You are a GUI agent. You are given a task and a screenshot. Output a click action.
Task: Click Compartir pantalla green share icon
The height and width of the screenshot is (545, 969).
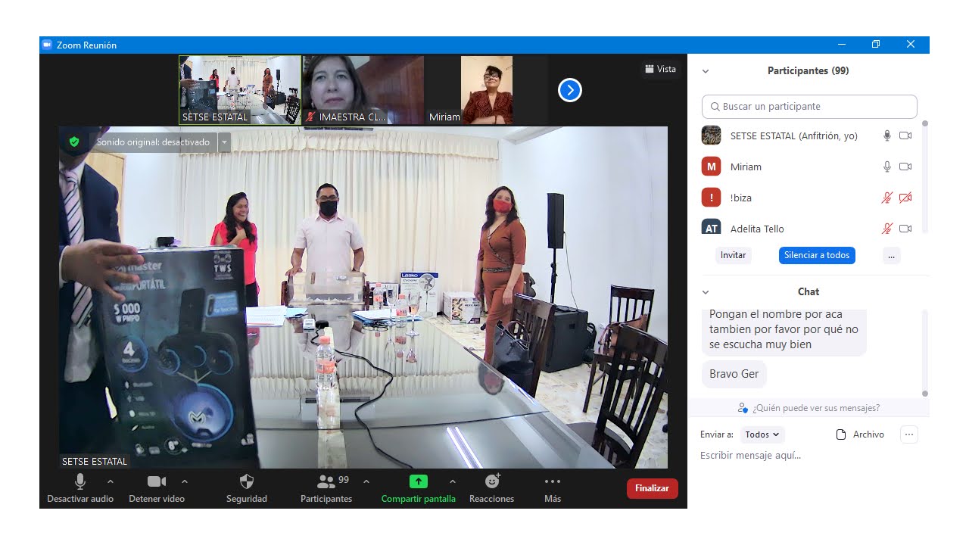click(419, 481)
